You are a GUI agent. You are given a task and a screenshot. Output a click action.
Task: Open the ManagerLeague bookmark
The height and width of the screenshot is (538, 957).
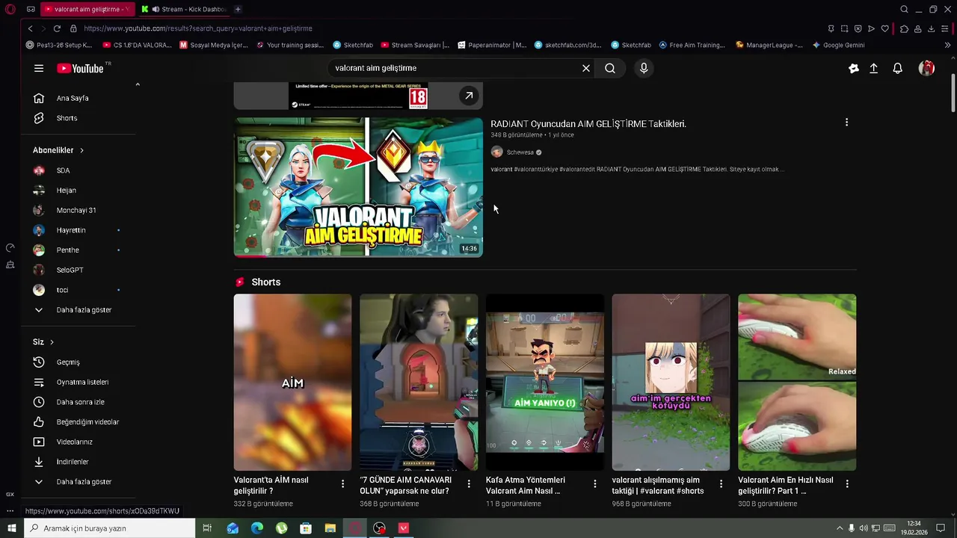coord(769,45)
